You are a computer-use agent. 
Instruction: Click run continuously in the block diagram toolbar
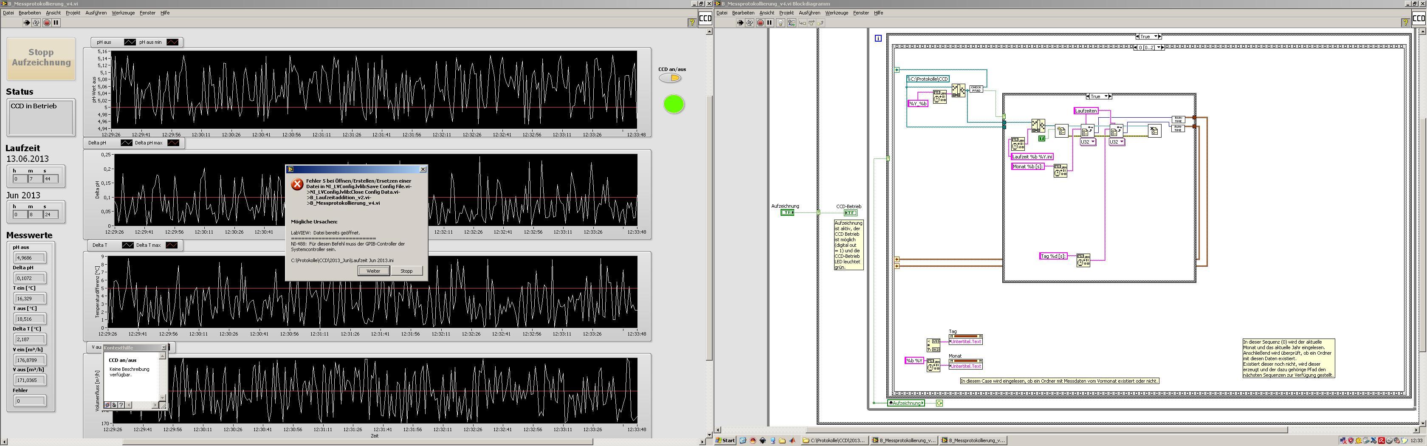[x=750, y=23]
